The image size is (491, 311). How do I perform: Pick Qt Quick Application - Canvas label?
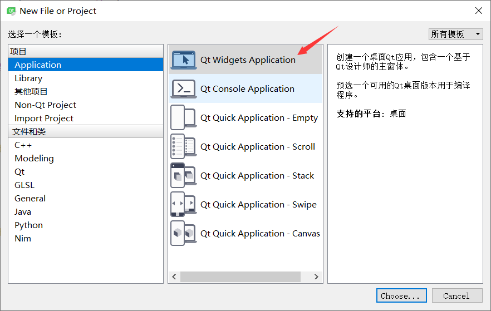point(260,234)
